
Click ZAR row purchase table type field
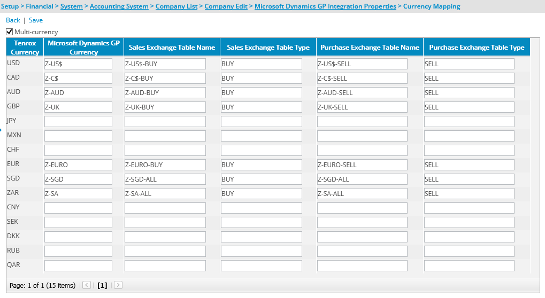pos(469,193)
